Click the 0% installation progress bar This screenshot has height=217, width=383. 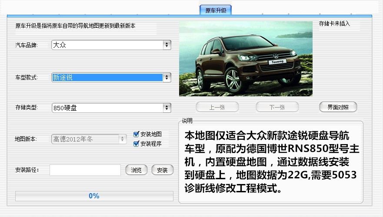[x=94, y=196]
